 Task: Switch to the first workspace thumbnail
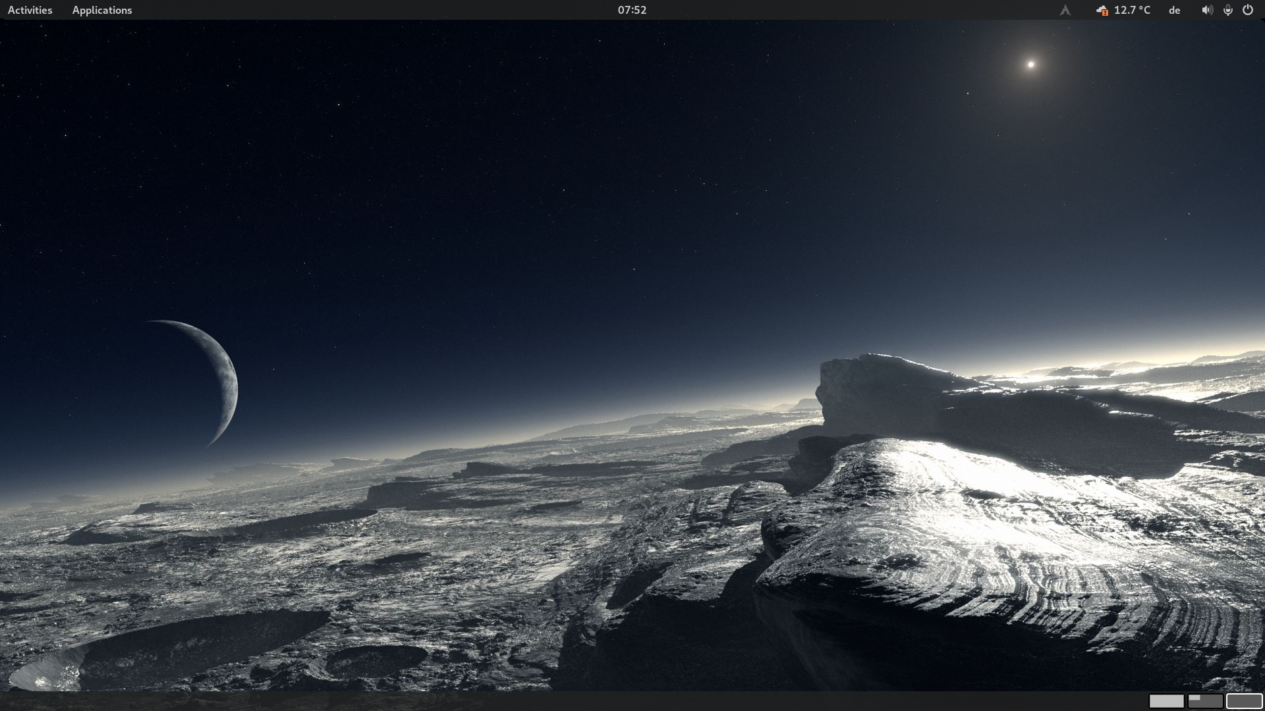click(1166, 701)
